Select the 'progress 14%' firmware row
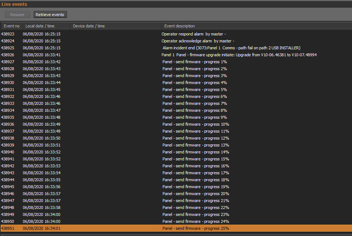Viewport: 352px width, 236px height. pos(176,152)
